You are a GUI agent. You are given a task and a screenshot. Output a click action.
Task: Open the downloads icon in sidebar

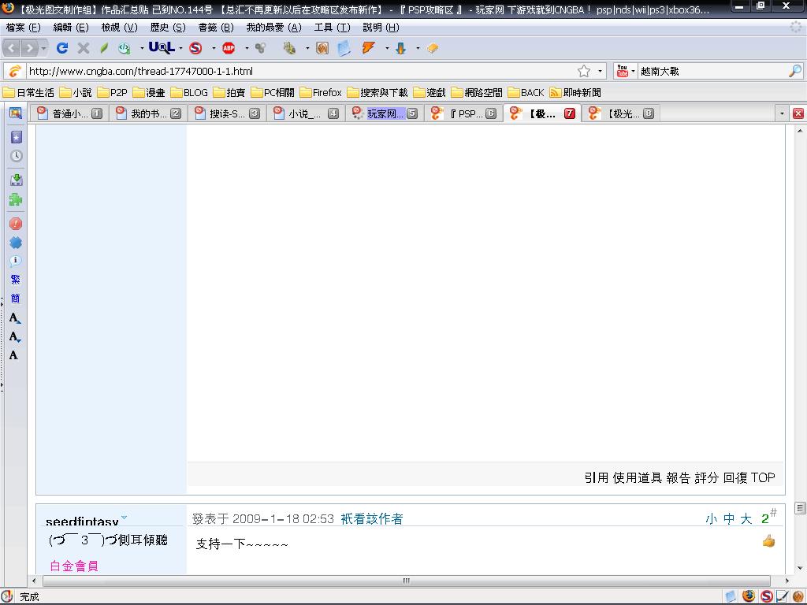tap(15, 180)
